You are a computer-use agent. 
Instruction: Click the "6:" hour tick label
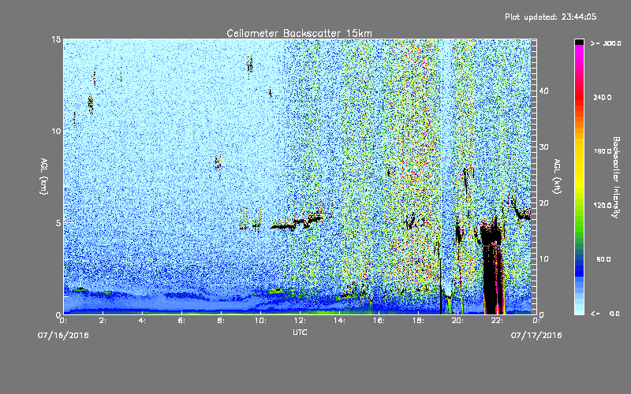pyautogui.click(x=181, y=321)
